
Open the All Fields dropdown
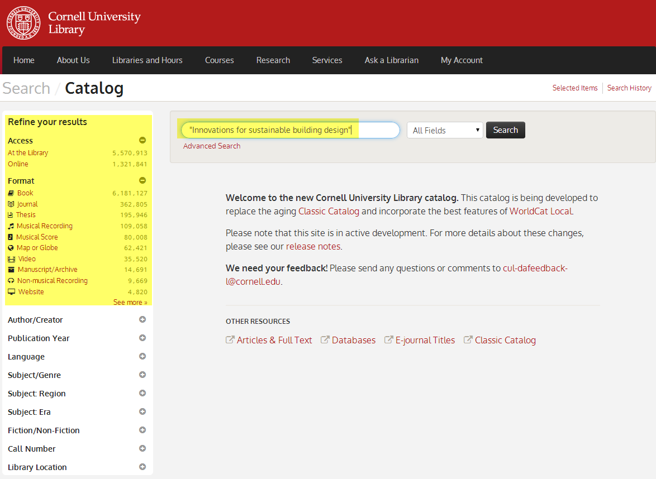445,130
